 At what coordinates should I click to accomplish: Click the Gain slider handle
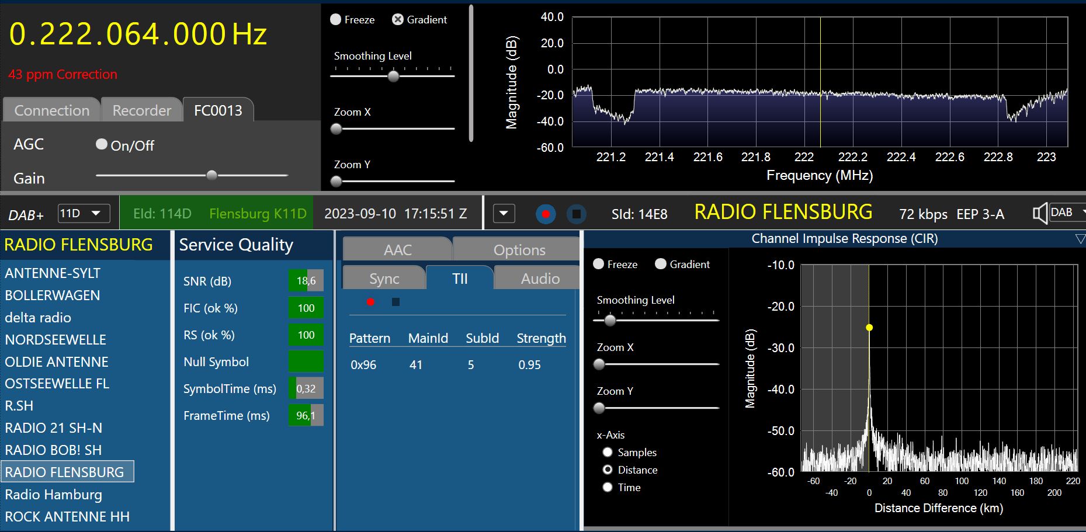pyautogui.click(x=212, y=175)
